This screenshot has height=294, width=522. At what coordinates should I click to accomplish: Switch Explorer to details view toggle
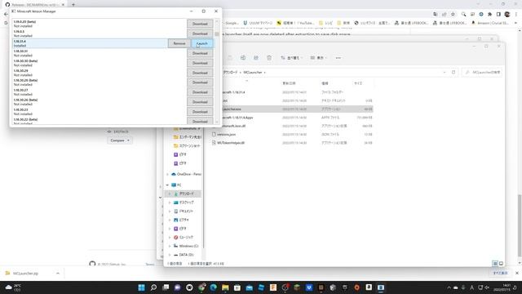tap(495, 264)
